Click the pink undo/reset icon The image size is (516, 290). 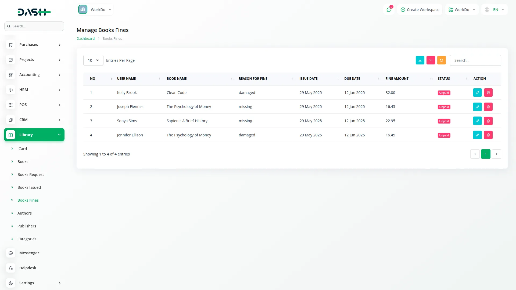[431, 60]
